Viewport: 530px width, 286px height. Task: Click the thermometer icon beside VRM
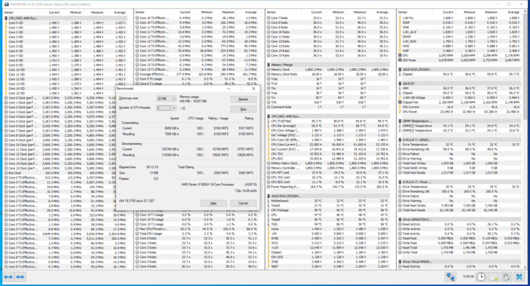tap(400, 89)
